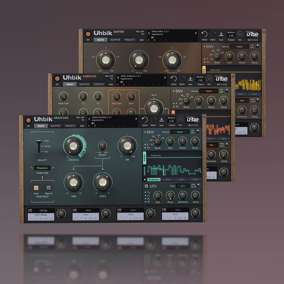Toggle LIN/EXP switch in Grain Dad ENV
Viewport: 284px width, 284px height.
[198, 131]
